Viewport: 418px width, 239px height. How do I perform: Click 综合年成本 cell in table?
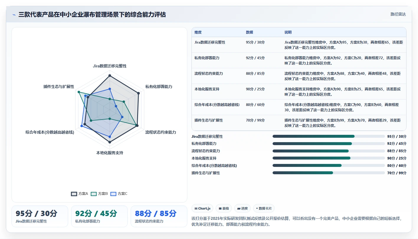(x=217, y=105)
